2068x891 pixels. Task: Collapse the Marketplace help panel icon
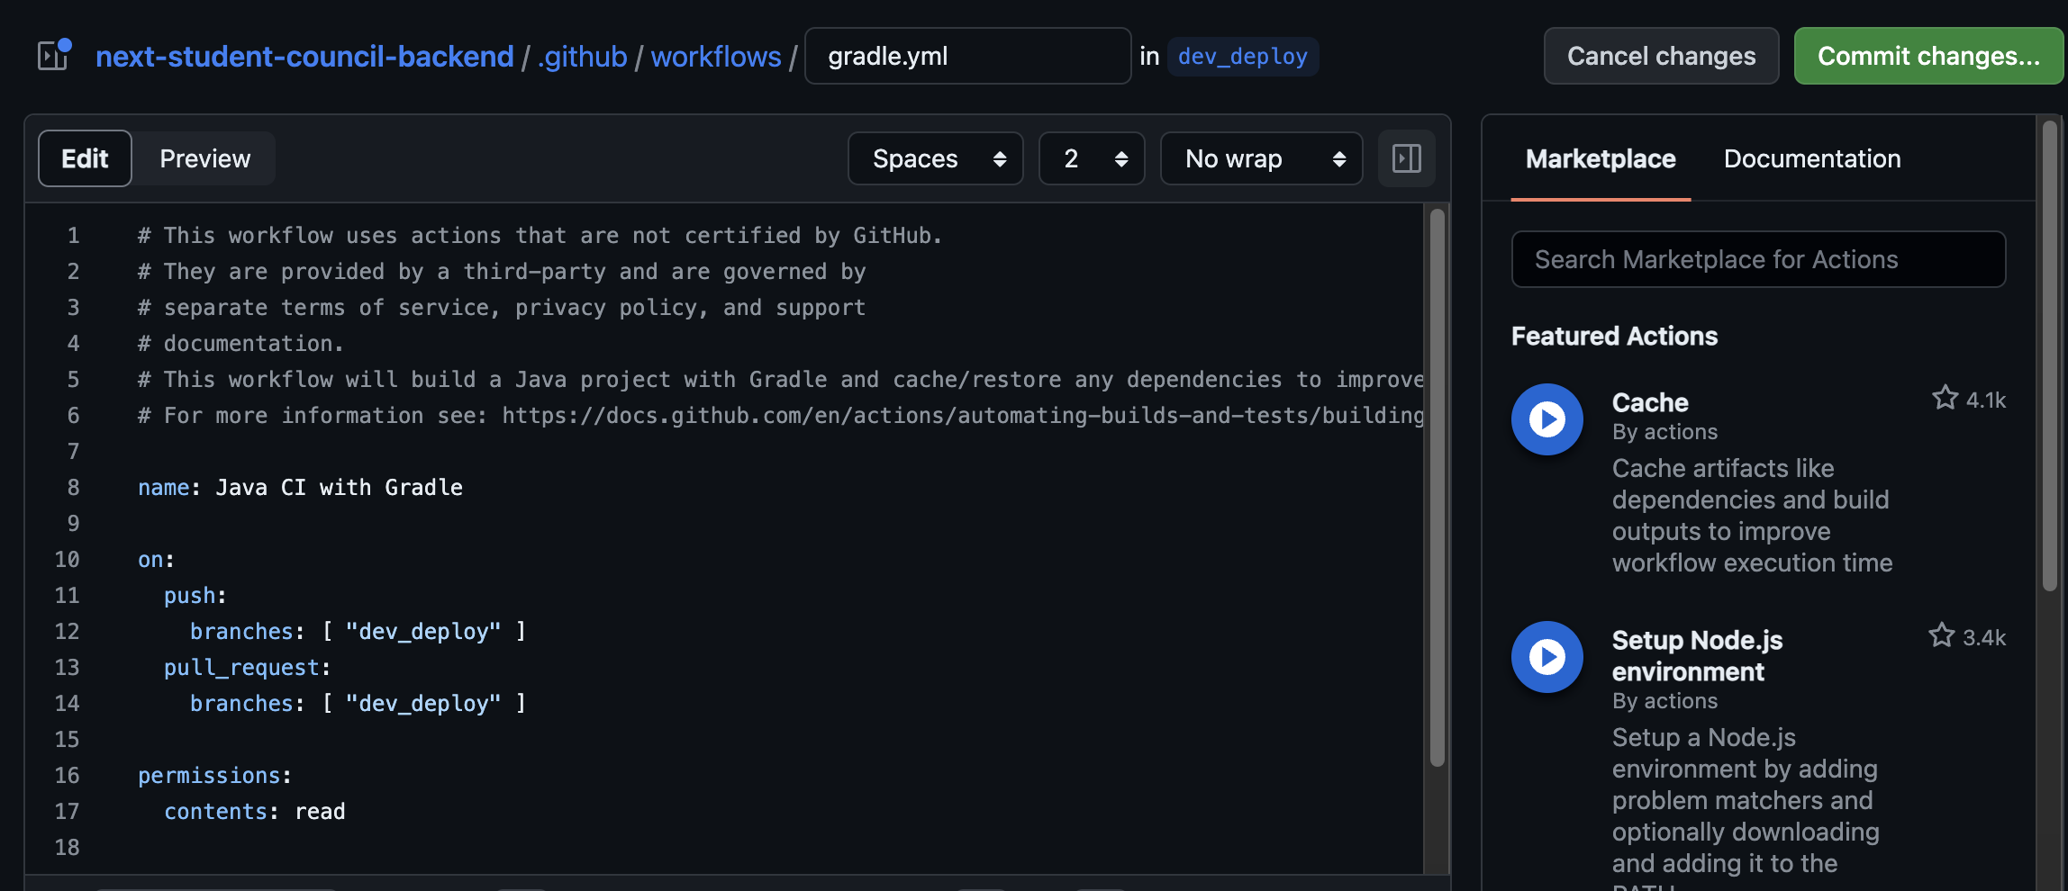click(x=1406, y=158)
